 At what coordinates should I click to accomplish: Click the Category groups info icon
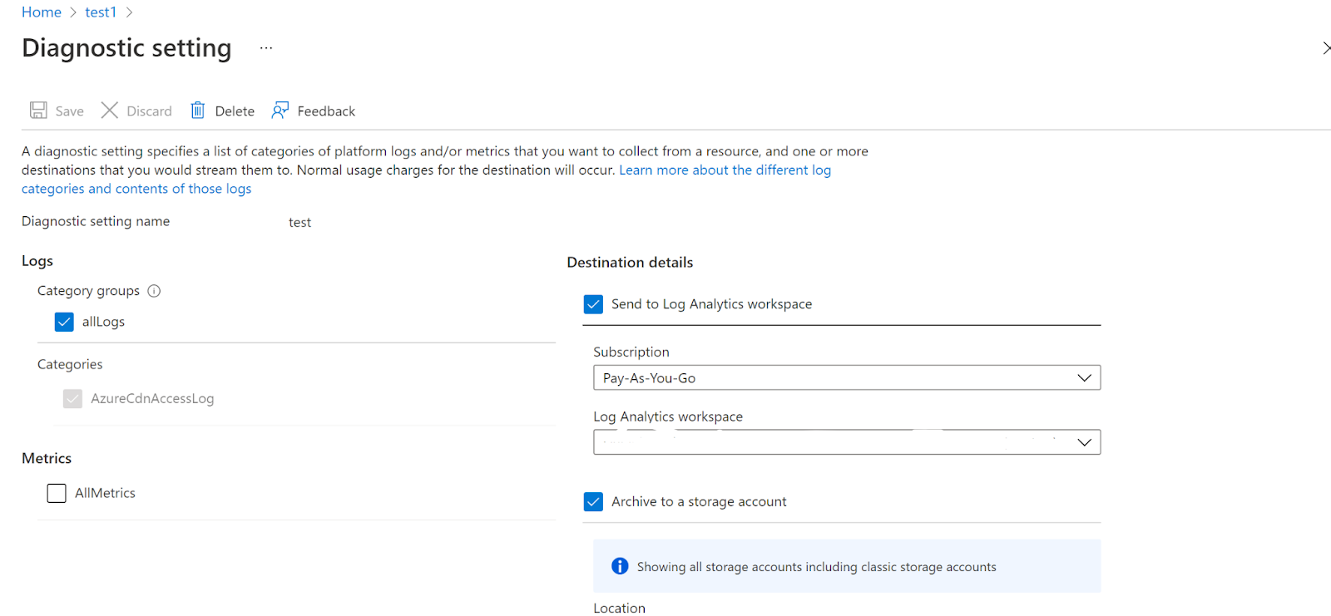click(x=154, y=291)
